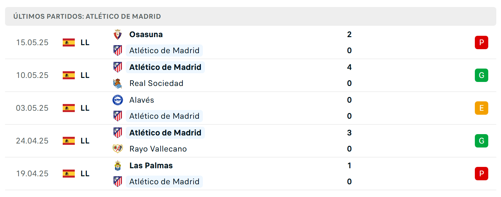Click Atlético crest in the 15.05.25 match
Image resolution: width=501 pixels, height=197 pixels.
[117, 51]
